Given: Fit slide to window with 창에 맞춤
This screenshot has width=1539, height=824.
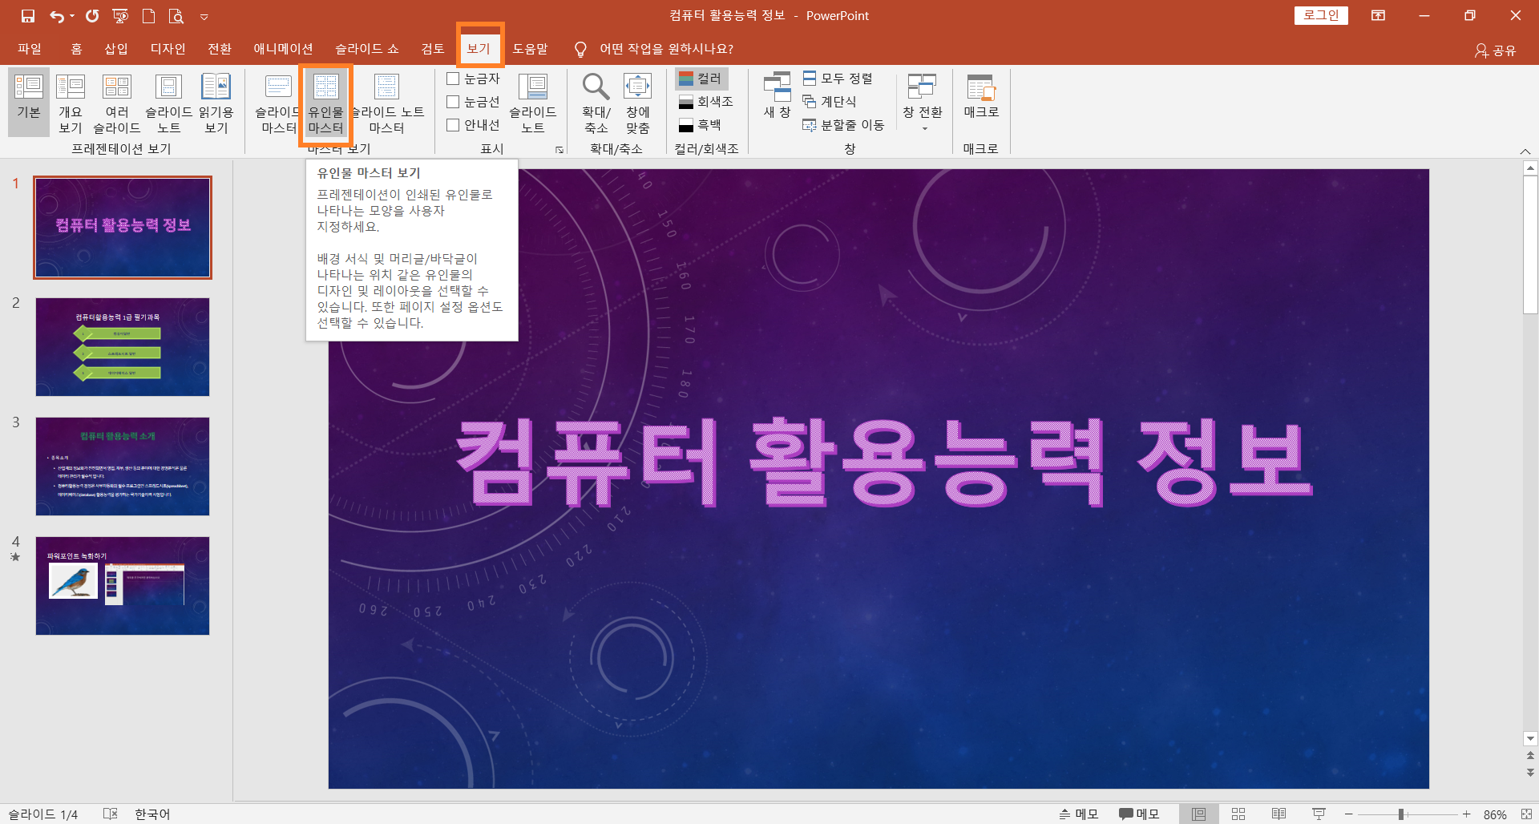Looking at the screenshot, I should click(x=638, y=102).
